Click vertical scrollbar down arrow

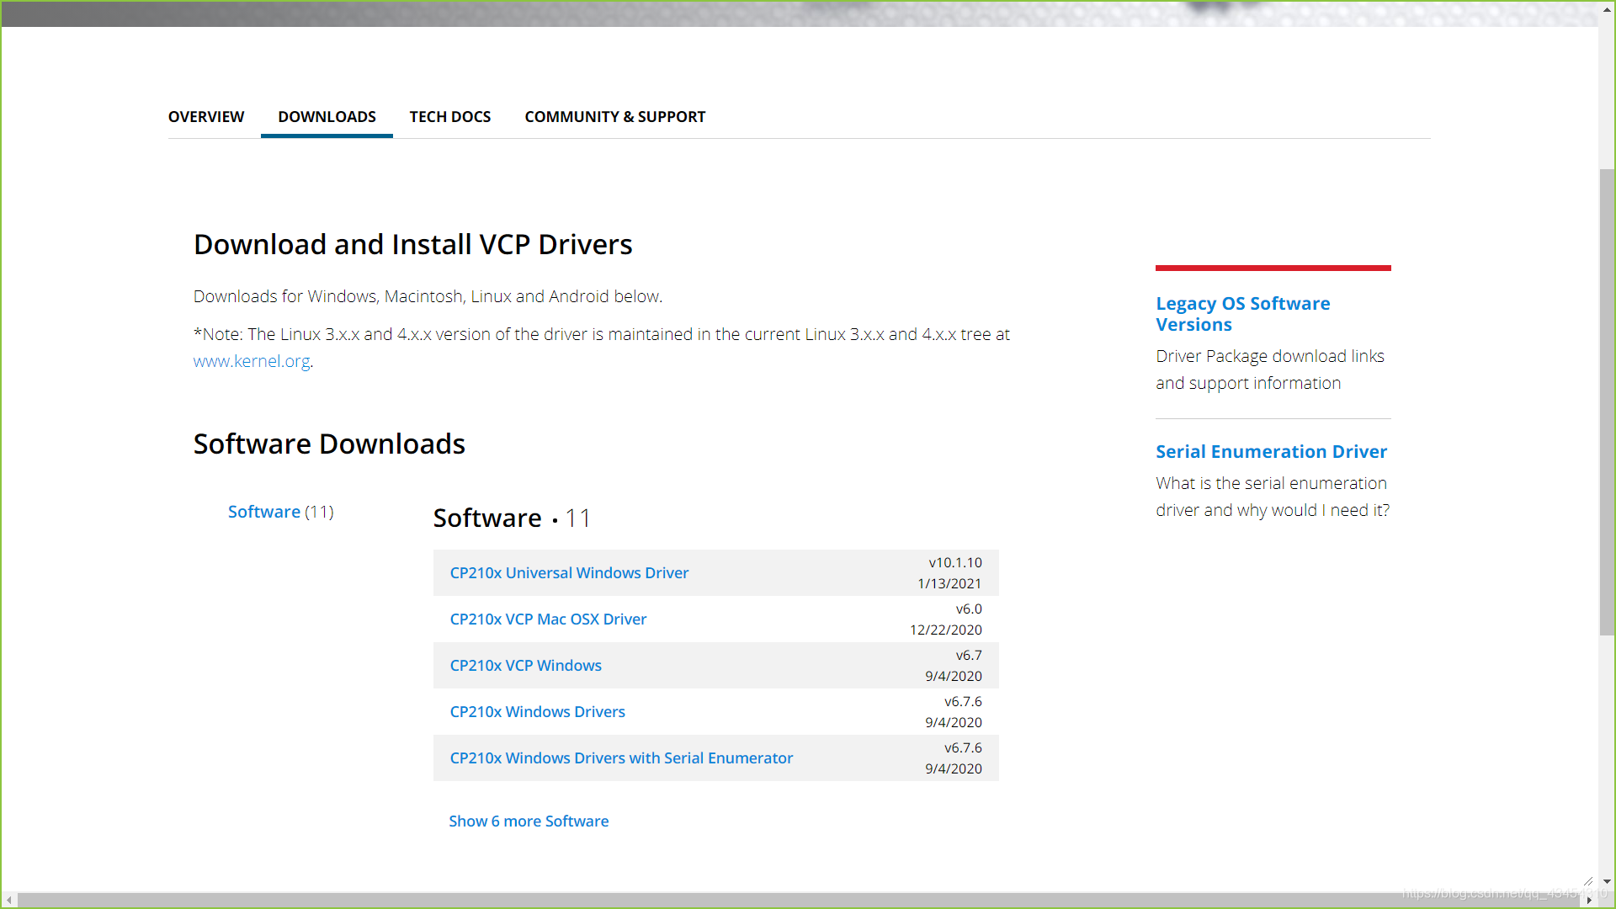pos(1607,882)
